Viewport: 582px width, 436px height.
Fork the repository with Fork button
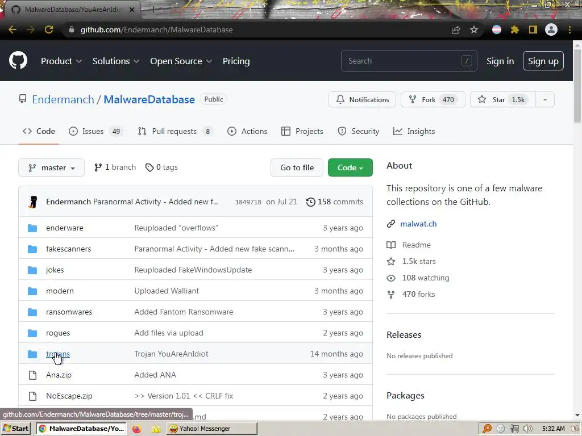(433, 99)
